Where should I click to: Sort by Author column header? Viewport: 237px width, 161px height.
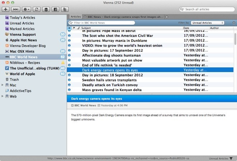(x=221, y=28)
